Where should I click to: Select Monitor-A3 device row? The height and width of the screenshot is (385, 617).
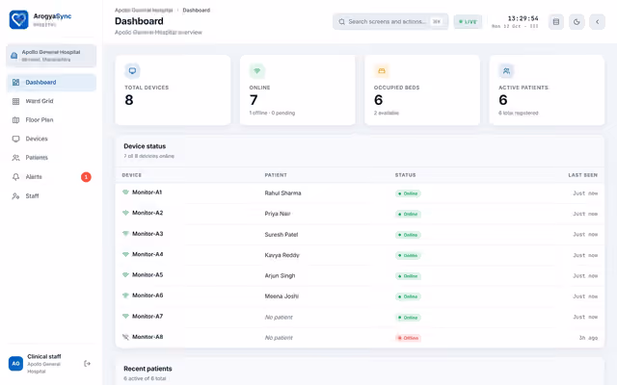coord(360,235)
